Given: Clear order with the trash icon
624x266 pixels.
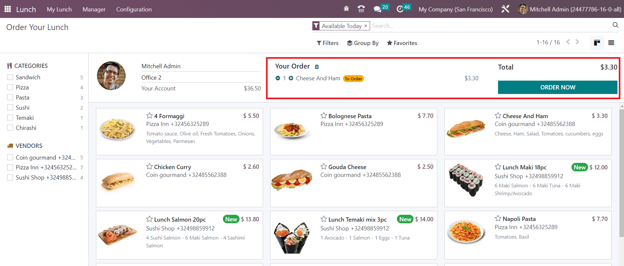Looking at the screenshot, I should click(317, 67).
